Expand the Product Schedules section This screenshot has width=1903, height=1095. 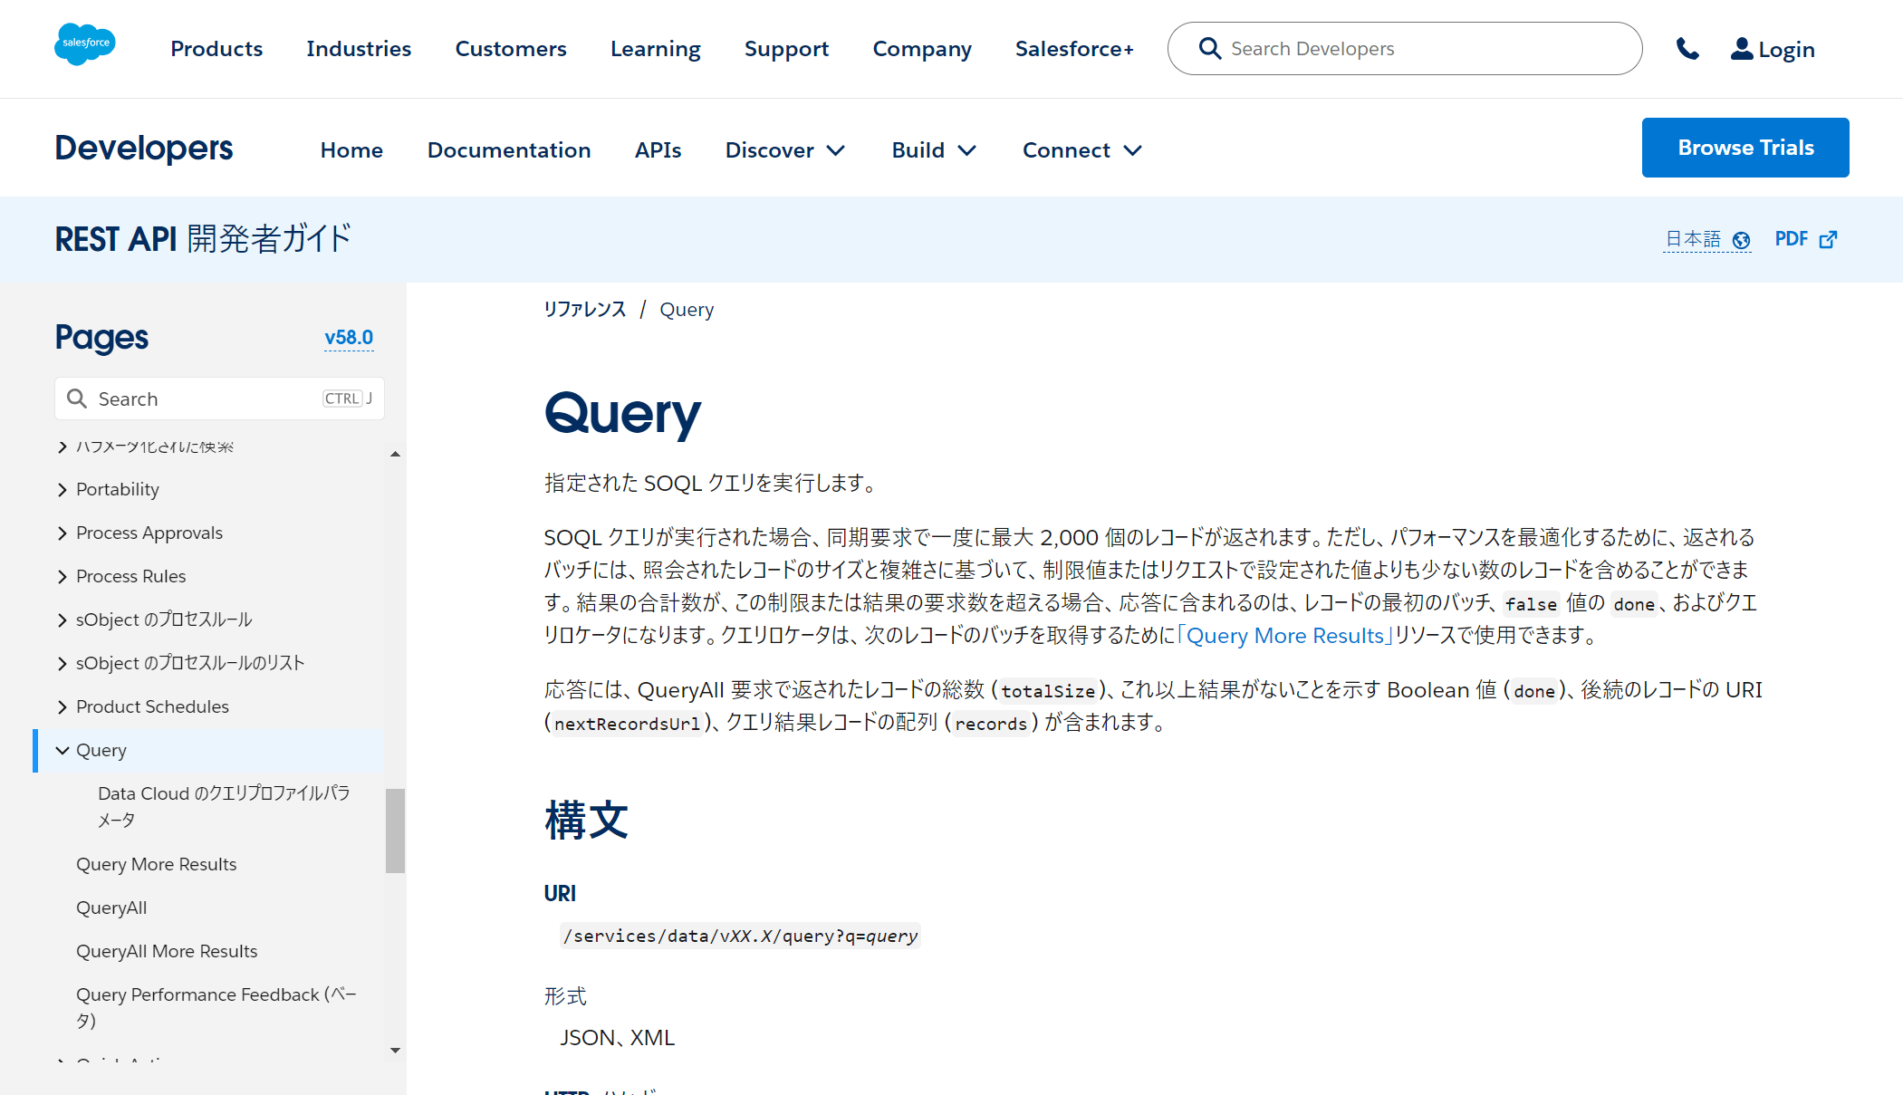(62, 706)
